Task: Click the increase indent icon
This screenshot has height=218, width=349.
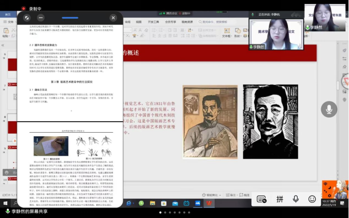Action: point(175,30)
